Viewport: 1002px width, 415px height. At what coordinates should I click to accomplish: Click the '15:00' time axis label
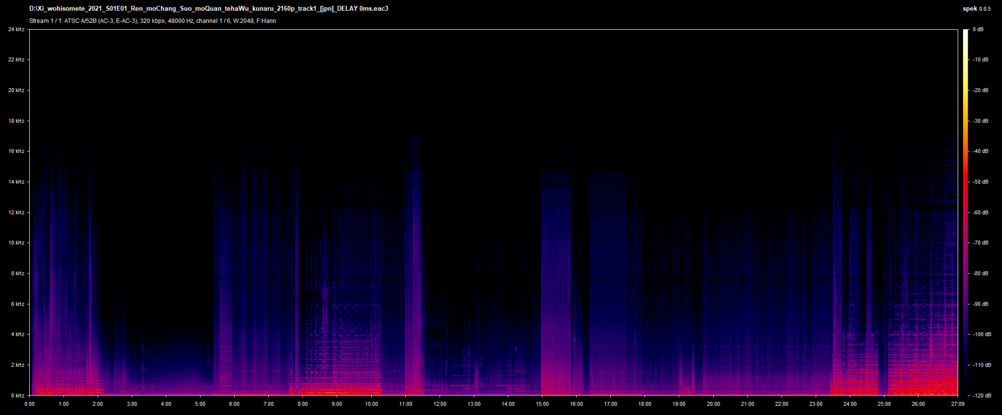point(542,404)
